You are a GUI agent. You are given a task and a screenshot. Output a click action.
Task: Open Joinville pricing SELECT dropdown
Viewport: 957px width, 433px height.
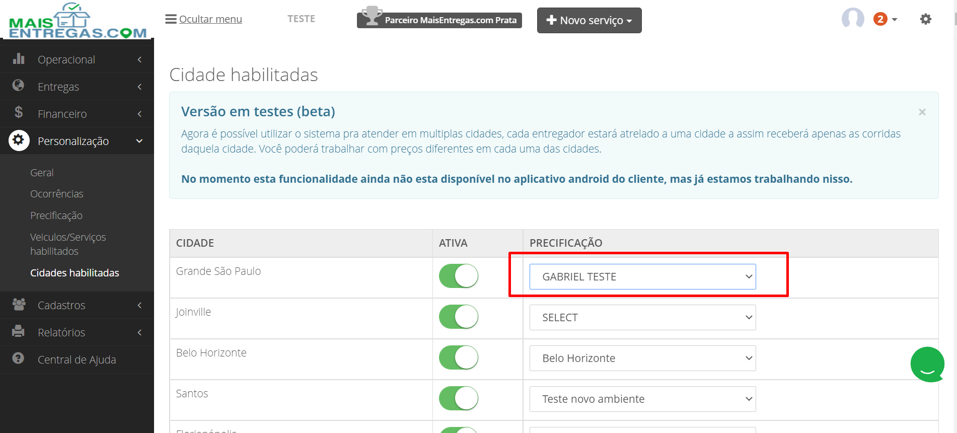[642, 317]
